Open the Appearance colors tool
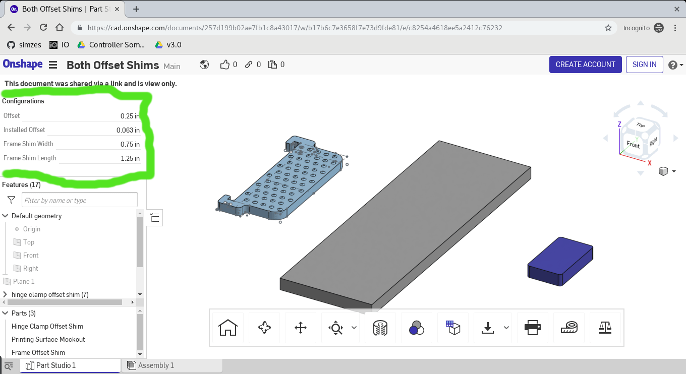The width and height of the screenshot is (686, 374). [416, 328]
